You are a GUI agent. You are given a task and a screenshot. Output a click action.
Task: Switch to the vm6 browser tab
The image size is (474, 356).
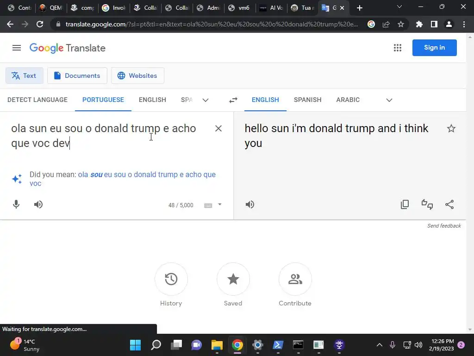click(240, 8)
